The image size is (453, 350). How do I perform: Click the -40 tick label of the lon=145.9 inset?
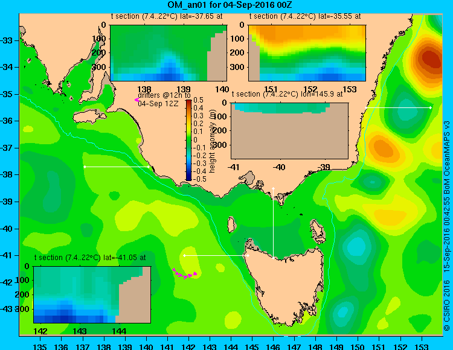coord(279,167)
